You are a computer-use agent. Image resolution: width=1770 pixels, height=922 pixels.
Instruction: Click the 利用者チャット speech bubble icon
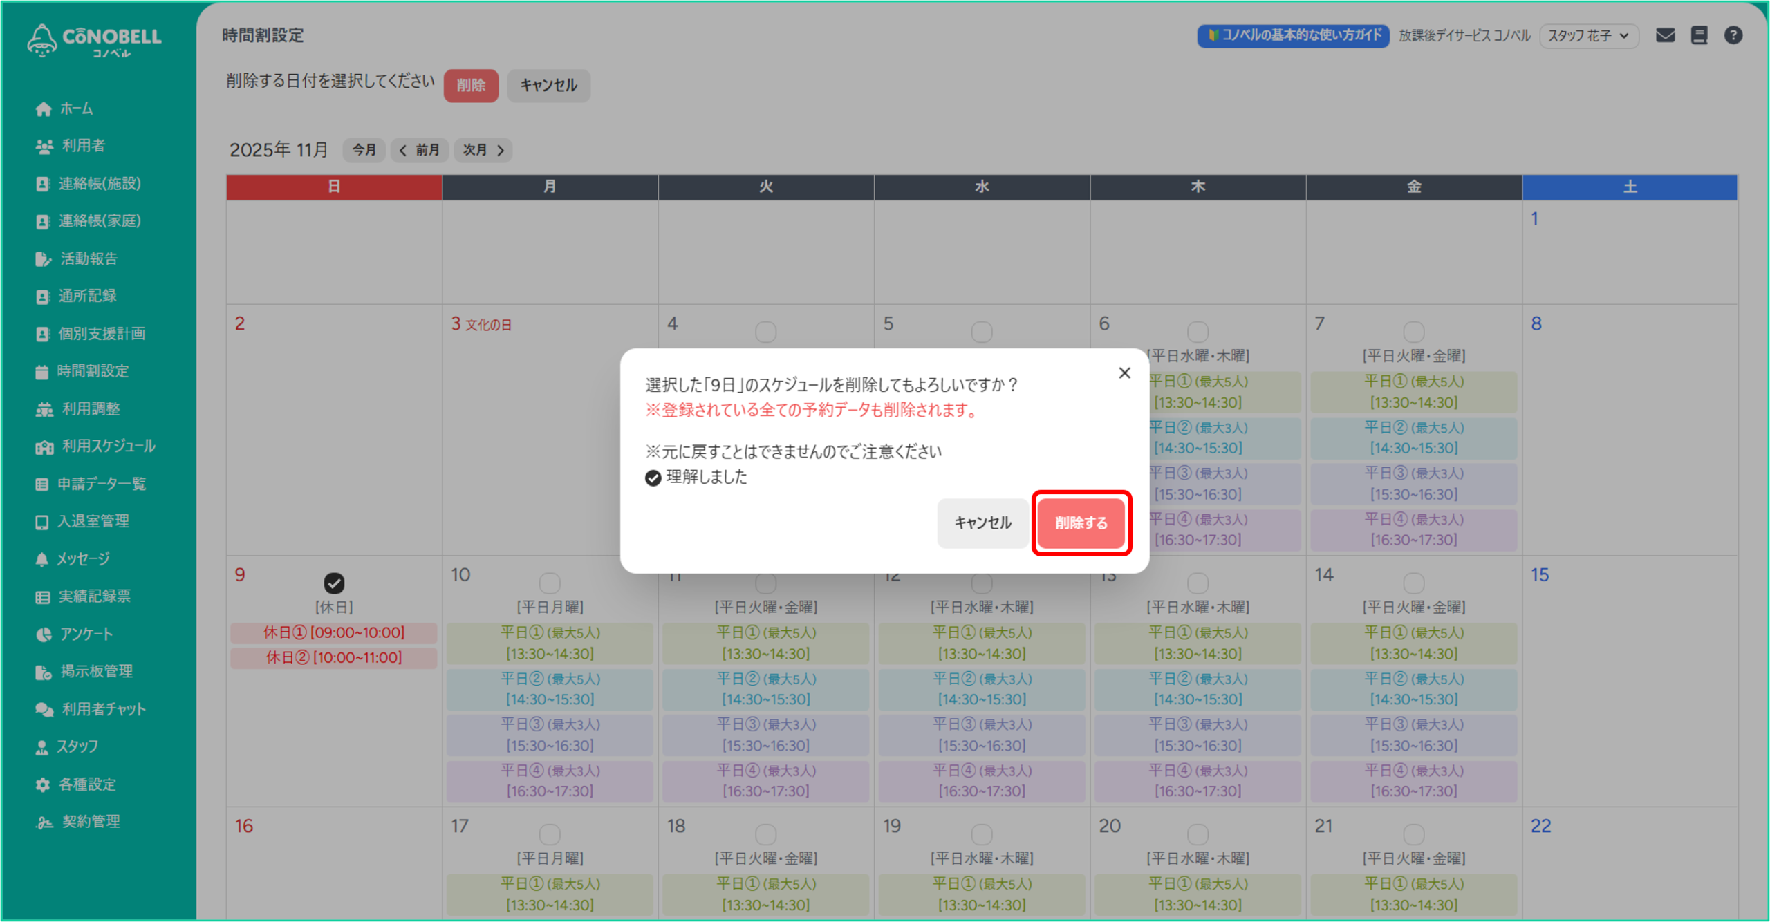(x=44, y=709)
